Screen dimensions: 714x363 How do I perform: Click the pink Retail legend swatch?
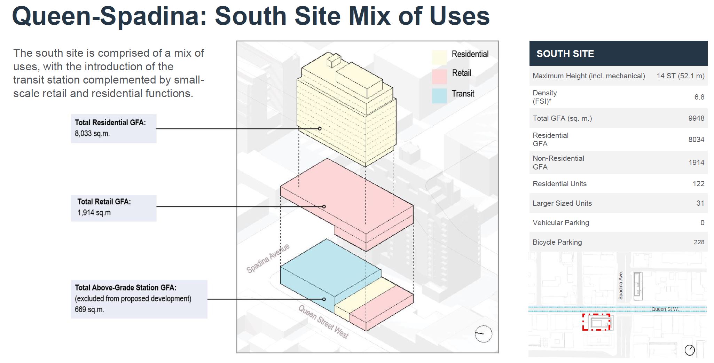(x=439, y=77)
